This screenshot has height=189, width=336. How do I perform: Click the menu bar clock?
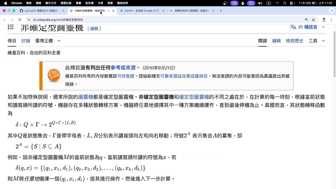pyautogui.click(x=315, y=3)
